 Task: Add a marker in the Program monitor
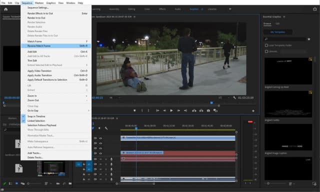pyautogui.click(x=134, y=110)
